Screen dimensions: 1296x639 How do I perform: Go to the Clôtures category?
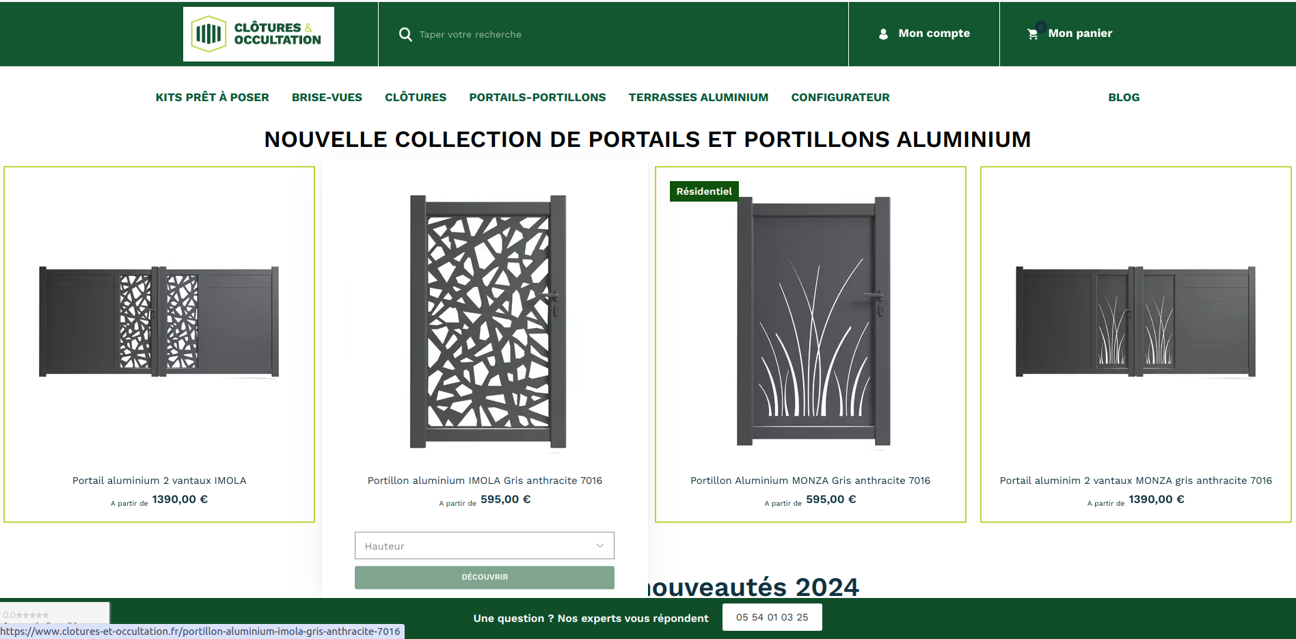coord(416,97)
